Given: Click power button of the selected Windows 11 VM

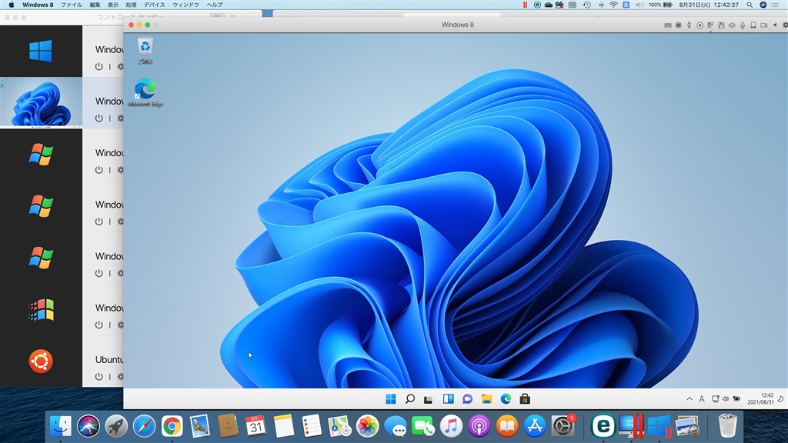Looking at the screenshot, I should [99, 118].
